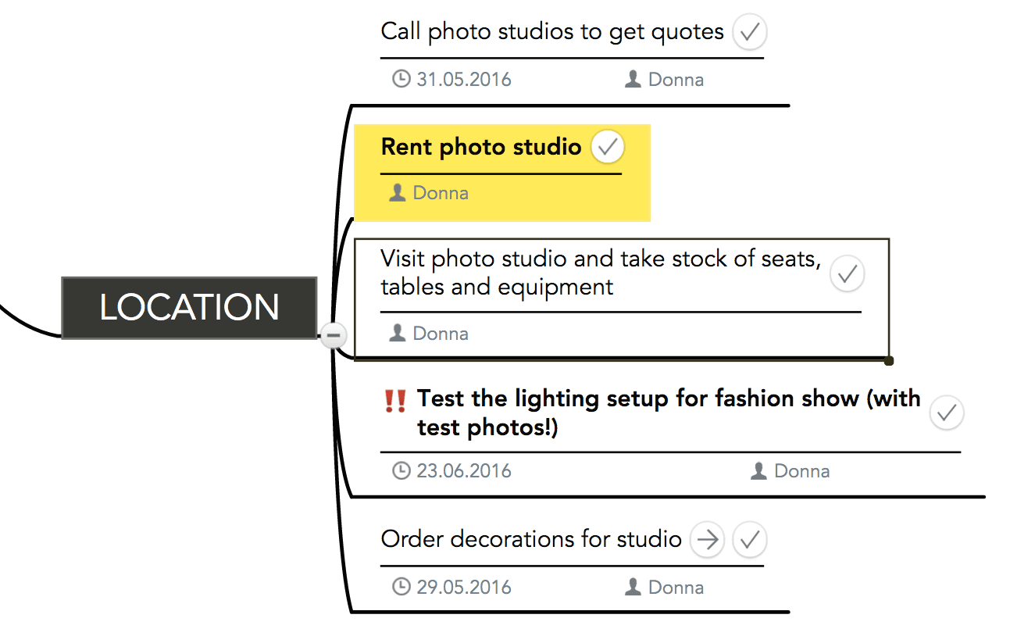The height and width of the screenshot is (636, 1010).
Task: Click the clock icon beside 23.06.2016
Action: click(401, 470)
